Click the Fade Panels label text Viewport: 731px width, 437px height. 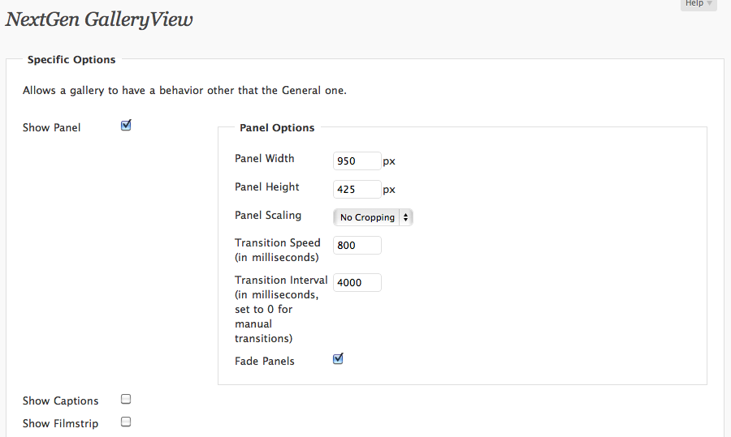tap(264, 361)
